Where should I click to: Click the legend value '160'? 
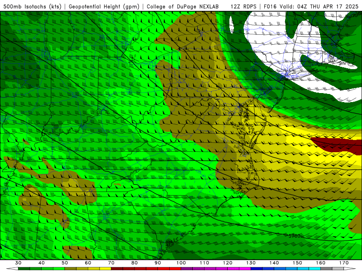tap(321, 263)
